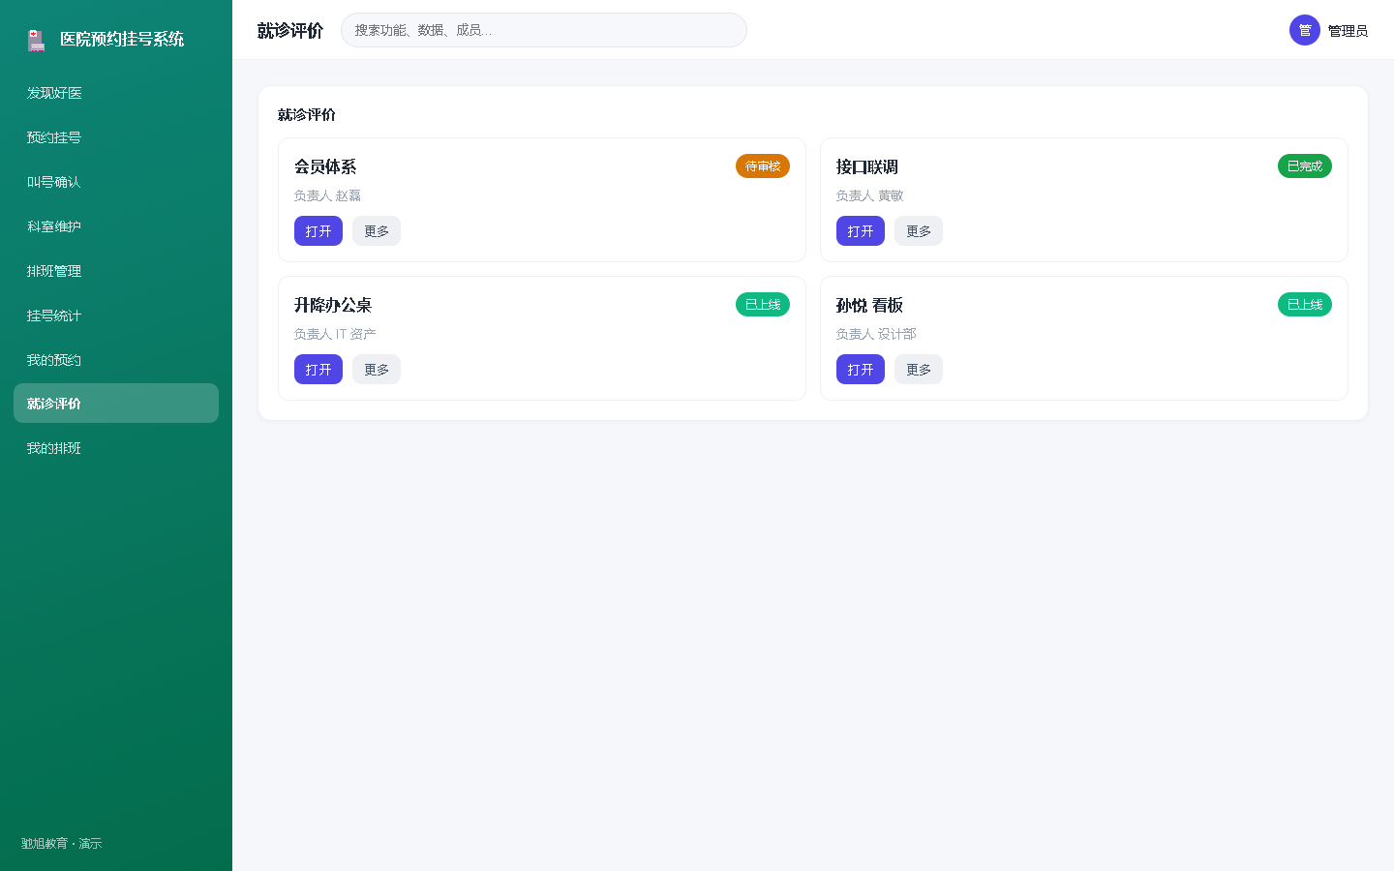Click 更多 on the 升降办公桌 card
Image resolution: width=1394 pixels, height=871 pixels.
[x=377, y=370]
